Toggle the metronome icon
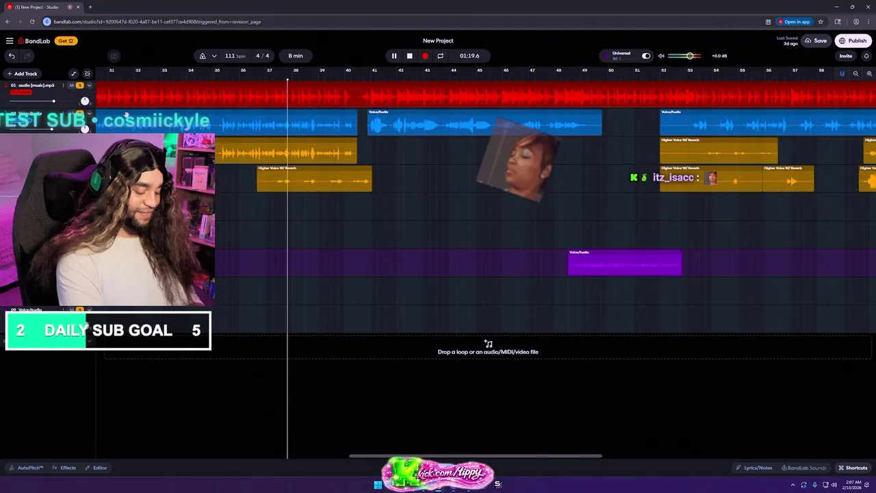 [x=203, y=56]
